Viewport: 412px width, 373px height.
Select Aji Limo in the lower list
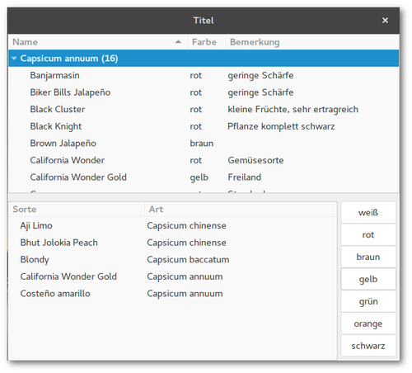172,225
